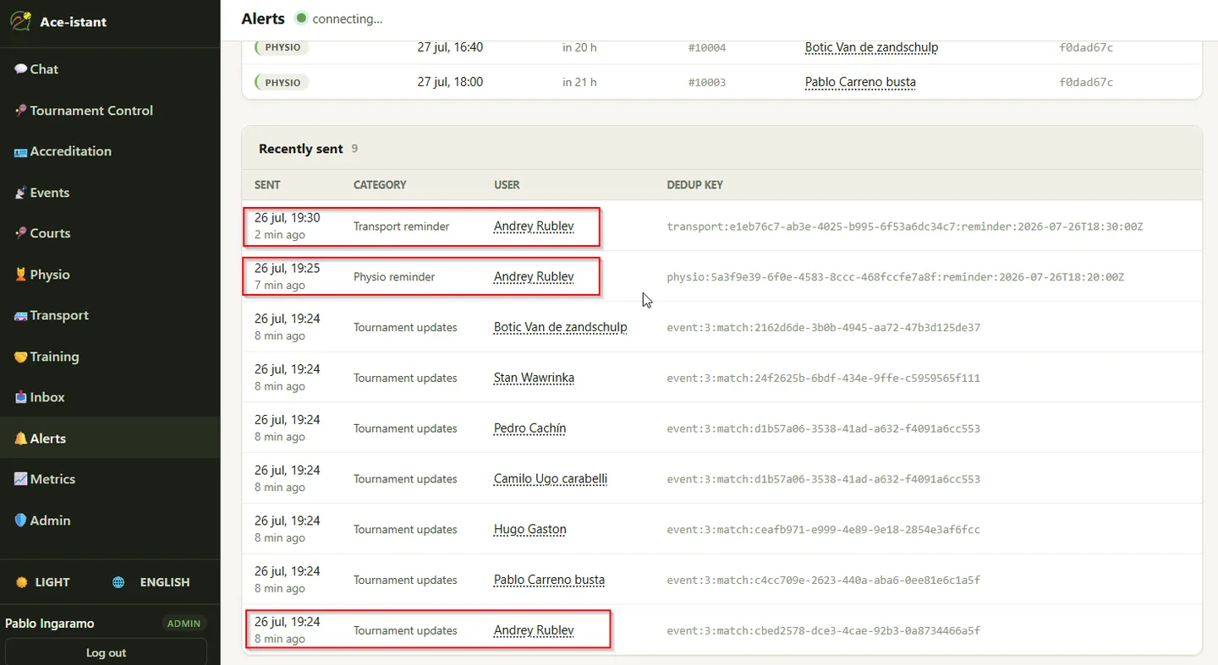Click dedup key ending 2854e3af6fcc
The height and width of the screenshot is (665, 1218).
pyautogui.click(x=823, y=530)
